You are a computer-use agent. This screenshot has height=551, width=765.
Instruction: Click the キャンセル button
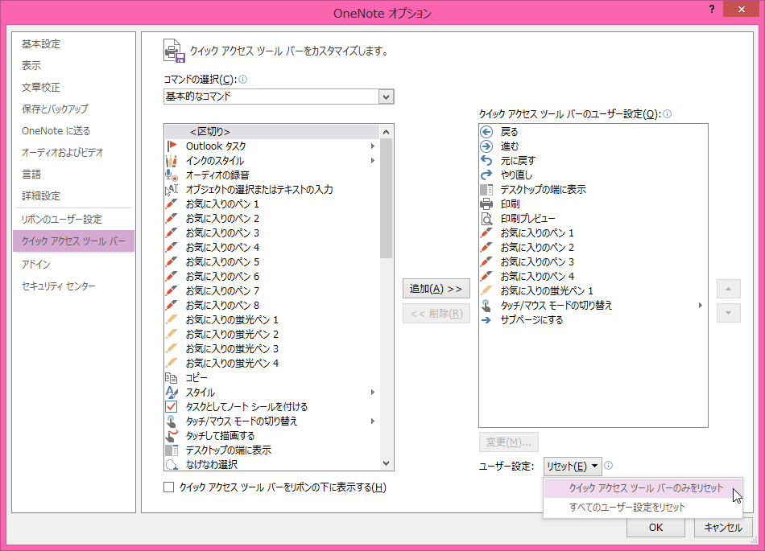coord(723,527)
